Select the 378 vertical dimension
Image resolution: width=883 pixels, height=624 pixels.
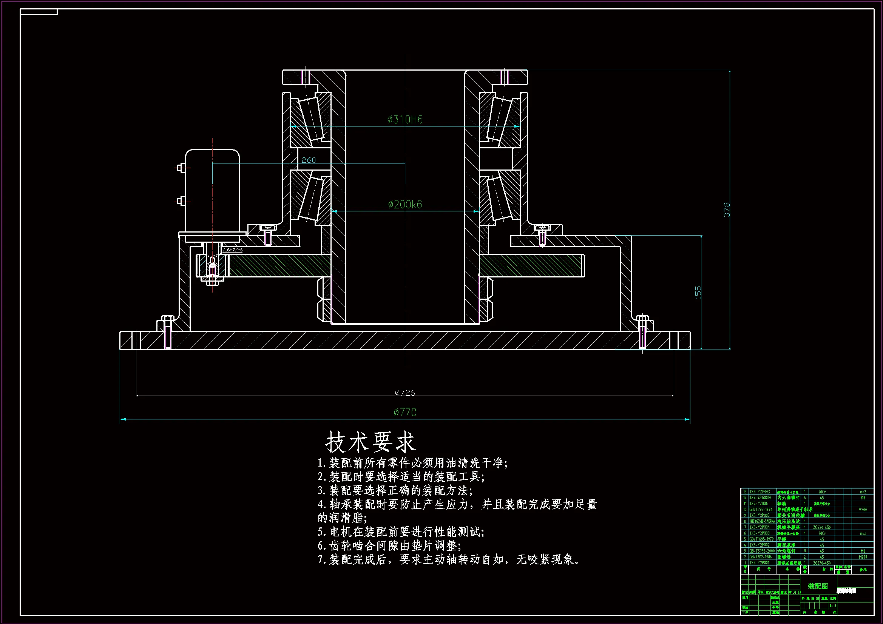click(727, 210)
